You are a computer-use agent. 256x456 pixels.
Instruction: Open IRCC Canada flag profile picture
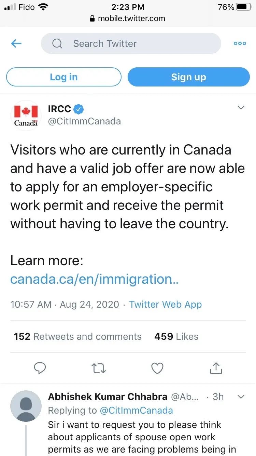tap(26, 116)
